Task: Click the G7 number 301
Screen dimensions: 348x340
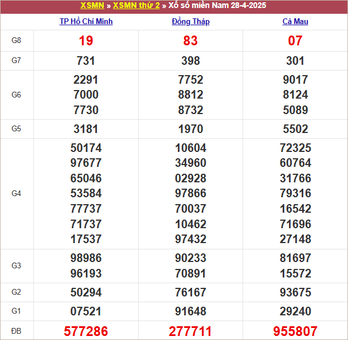Action: [295, 61]
